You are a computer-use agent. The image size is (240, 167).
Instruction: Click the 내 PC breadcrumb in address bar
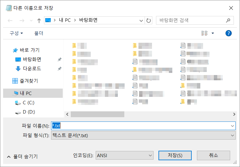tap(65, 20)
